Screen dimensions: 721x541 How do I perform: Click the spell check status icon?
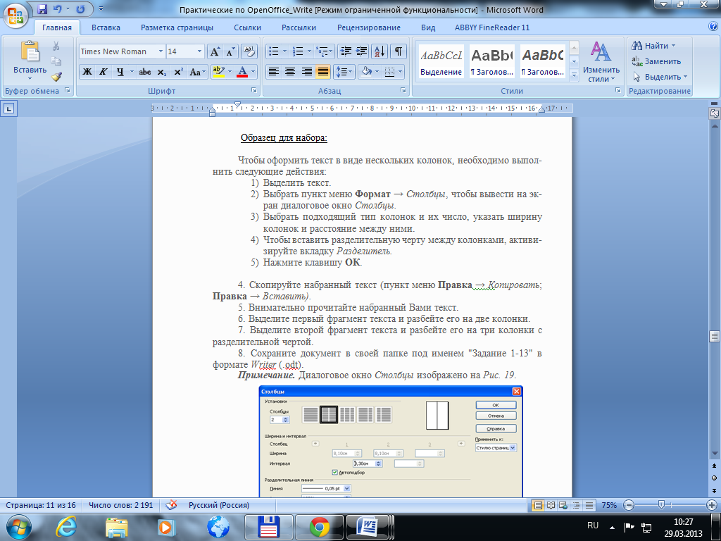(171, 505)
